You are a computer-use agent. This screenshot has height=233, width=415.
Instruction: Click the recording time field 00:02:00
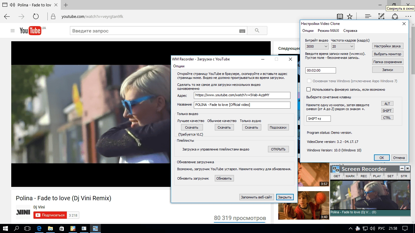point(321,70)
